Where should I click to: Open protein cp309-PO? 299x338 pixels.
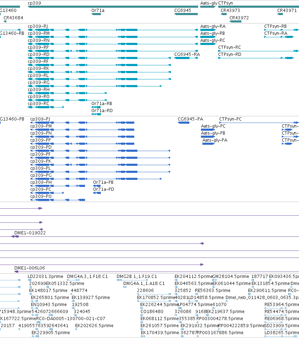41,196
